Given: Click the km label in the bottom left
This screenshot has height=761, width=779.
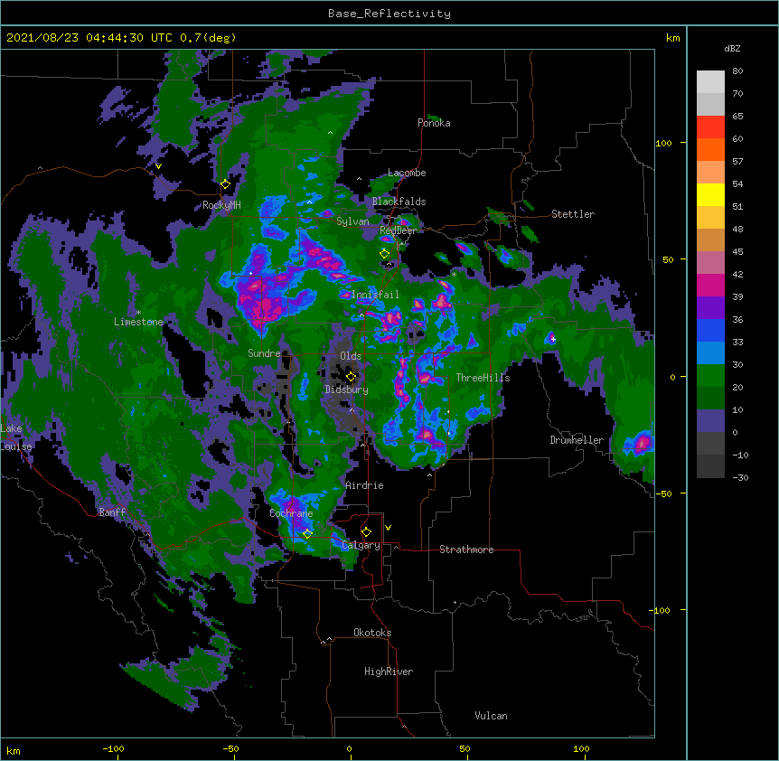Looking at the screenshot, I should click(14, 751).
